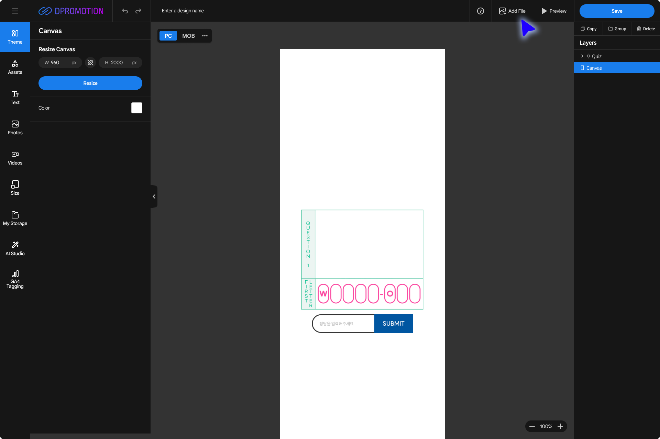Click the blue Resize button
The image size is (660, 439).
[90, 83]
